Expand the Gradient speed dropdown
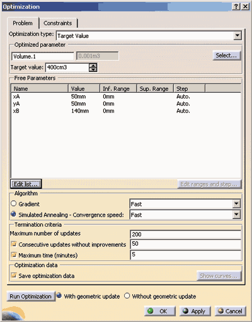Image resolution: width=252 pixels, height=322 pixels. point(236,204)
